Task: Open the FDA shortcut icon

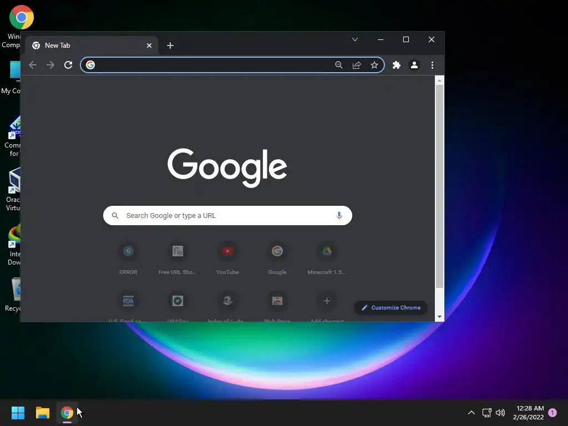Action: point(128,301)
